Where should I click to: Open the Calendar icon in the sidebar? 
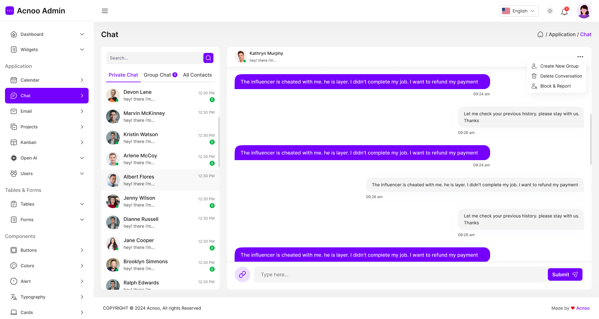[x=14, y=80]
